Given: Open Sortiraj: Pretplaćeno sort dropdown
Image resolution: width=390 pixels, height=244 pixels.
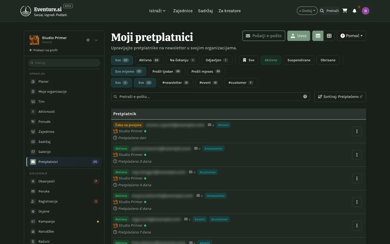Looking at the screenshot, I should [340, 97].
